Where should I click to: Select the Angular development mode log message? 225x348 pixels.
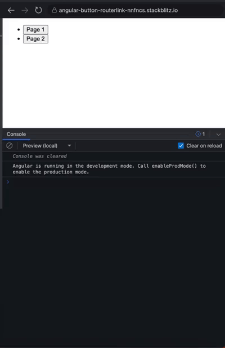point(109,169)
